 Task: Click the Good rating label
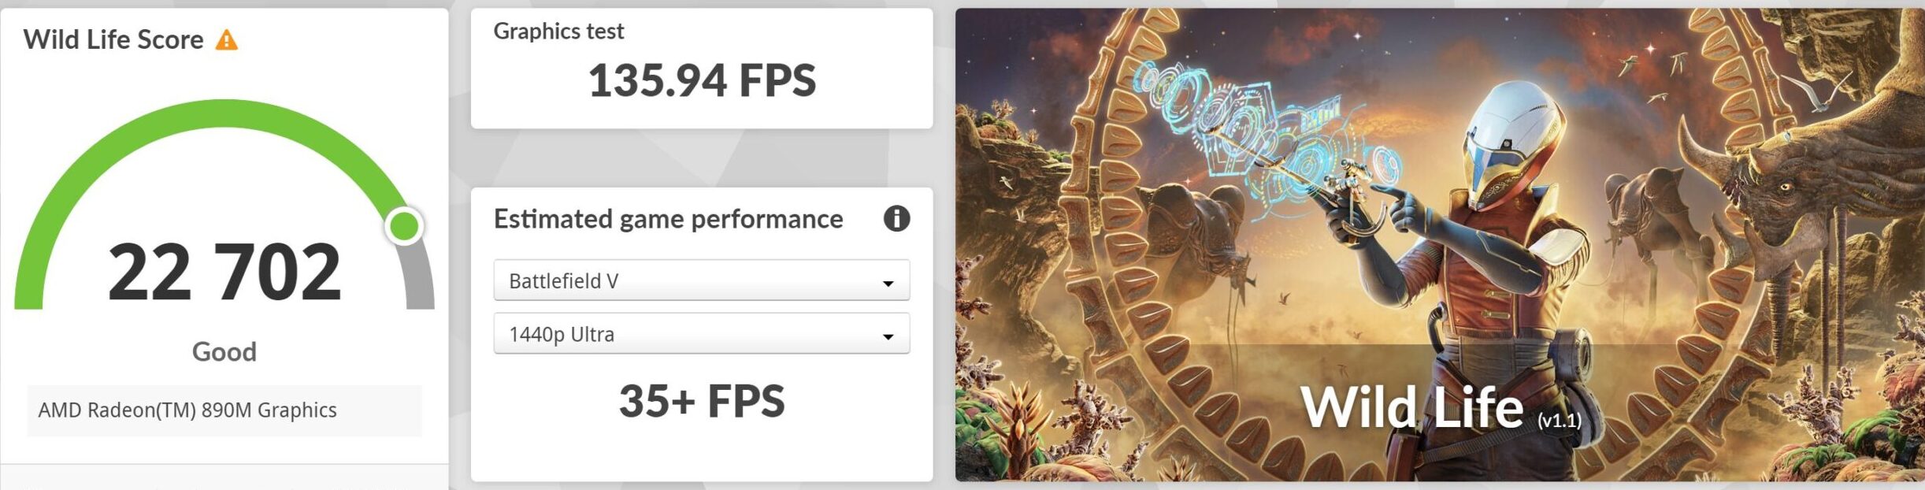click(224, 351)
